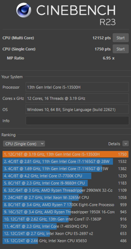Viewport: 131px width, 249px height.
Task: Select the Core i9-9880H ranking row
Action: pos(65,183)
